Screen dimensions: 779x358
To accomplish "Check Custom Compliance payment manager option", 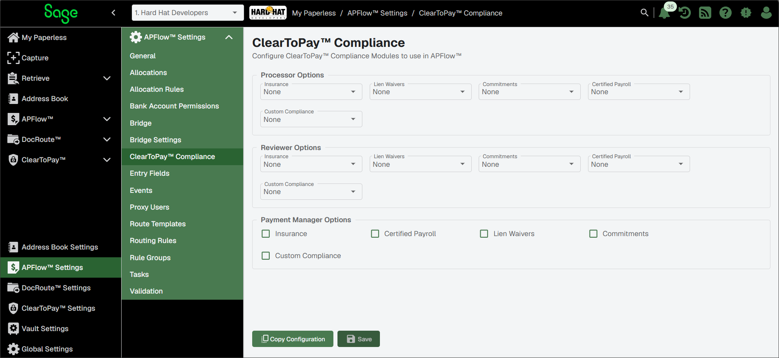I will tap(266, 256).
